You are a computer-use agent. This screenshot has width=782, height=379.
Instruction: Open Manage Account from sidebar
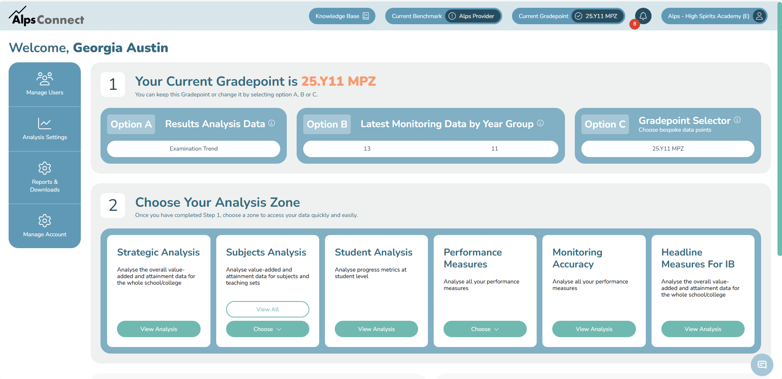pyautogui.click(x=45, y=226)
